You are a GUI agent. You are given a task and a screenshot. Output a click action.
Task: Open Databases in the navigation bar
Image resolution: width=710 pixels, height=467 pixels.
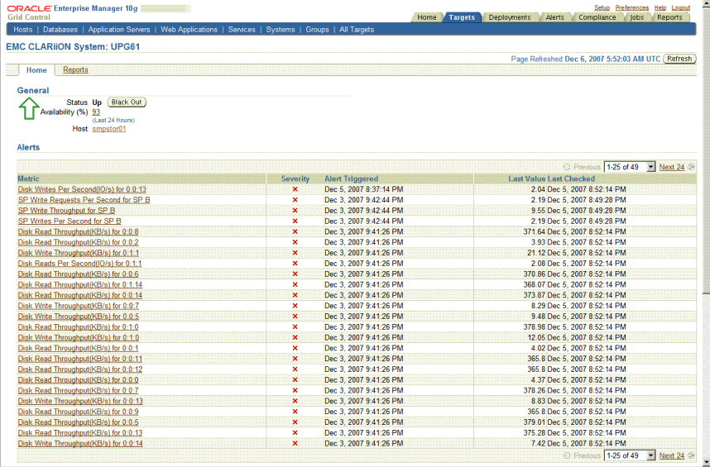(60, 30)
